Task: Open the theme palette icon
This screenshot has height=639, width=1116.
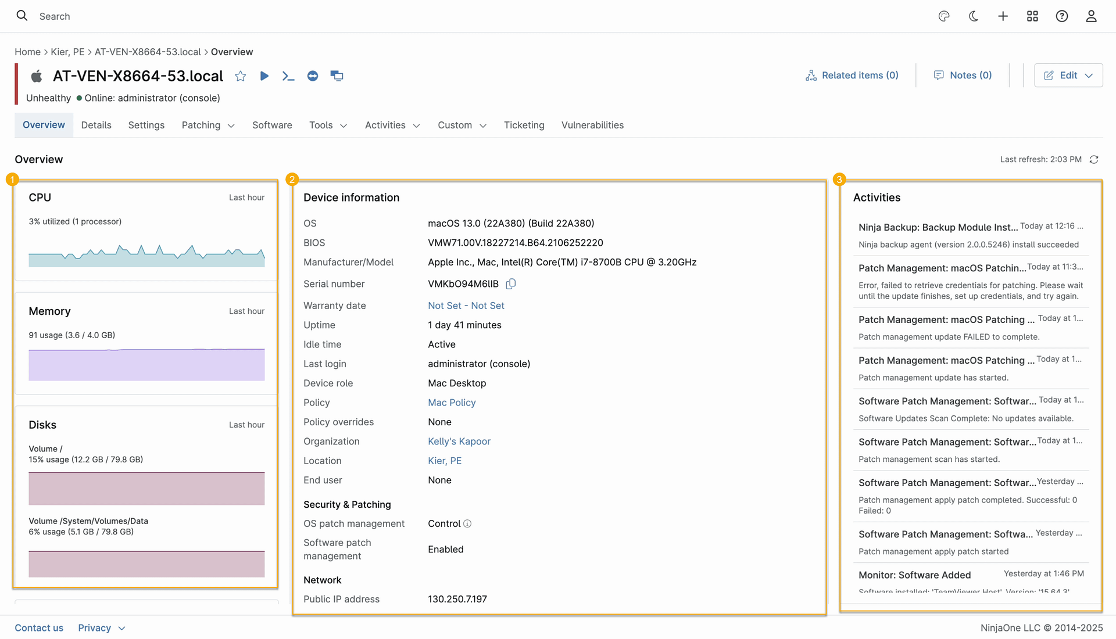Action: [944, 16]
